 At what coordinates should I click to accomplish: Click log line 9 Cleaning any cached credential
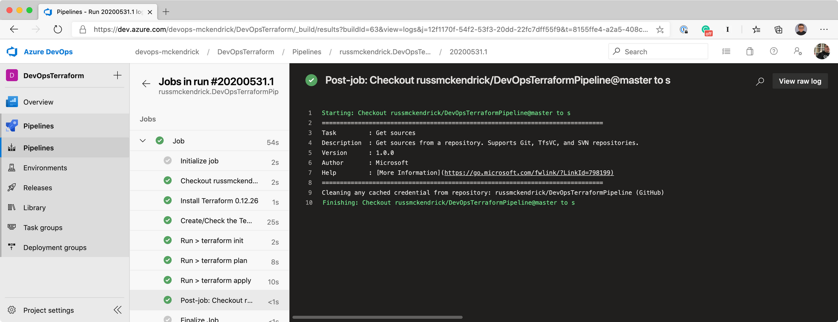click(493, 193)
